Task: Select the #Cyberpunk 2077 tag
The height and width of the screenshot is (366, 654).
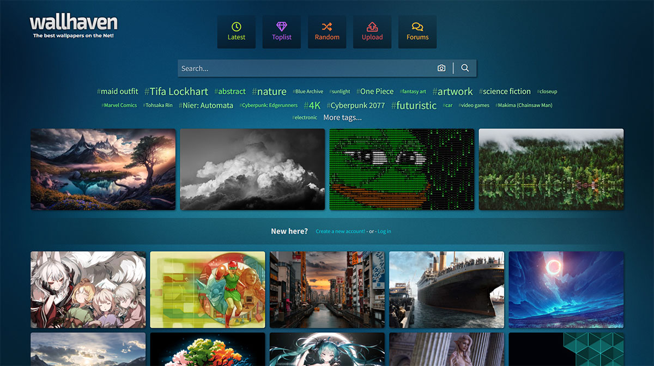Action: 355,105
